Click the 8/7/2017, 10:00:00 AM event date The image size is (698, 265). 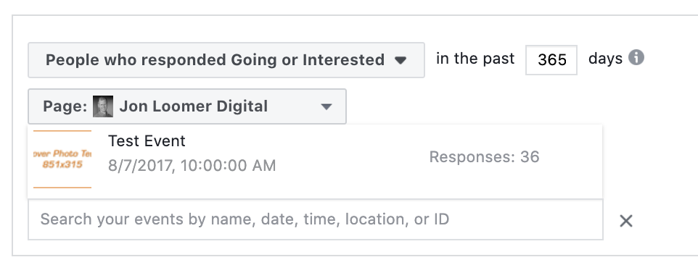click(x=192, y=166)
